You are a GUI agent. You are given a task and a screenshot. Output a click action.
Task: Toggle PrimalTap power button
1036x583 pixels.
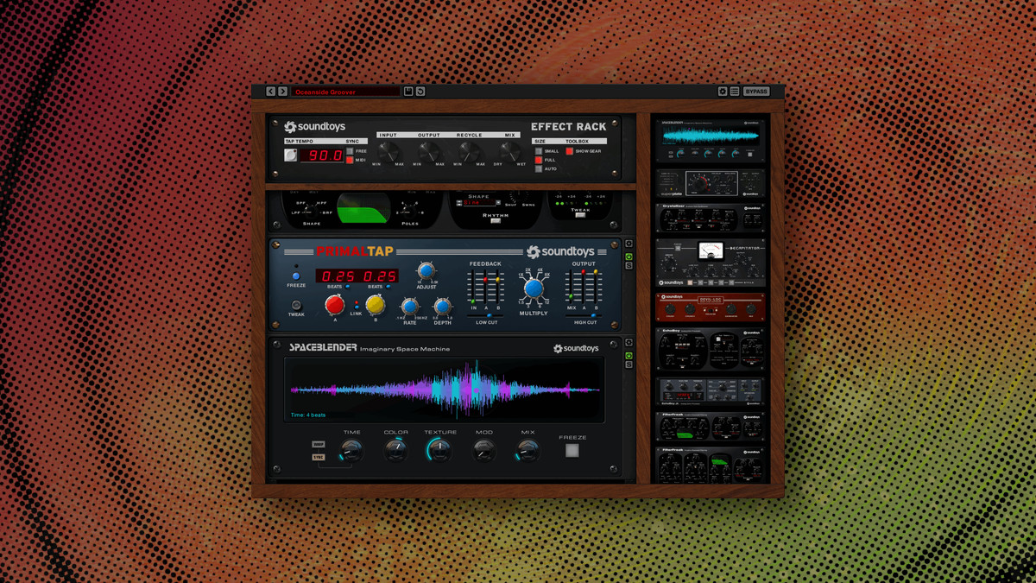(629, 257)
